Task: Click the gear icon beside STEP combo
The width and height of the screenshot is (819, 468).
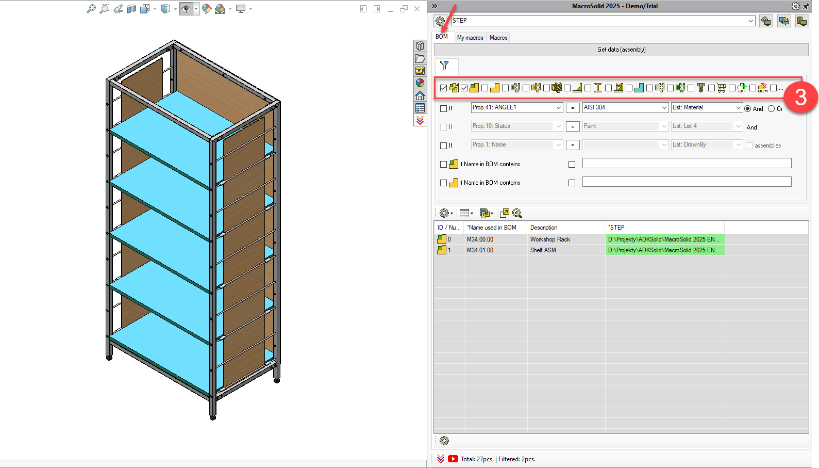Action: tap(440, 21)
